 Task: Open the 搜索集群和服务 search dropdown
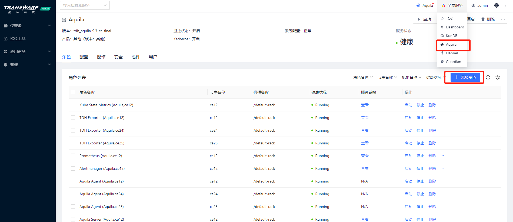click(85, 5)
